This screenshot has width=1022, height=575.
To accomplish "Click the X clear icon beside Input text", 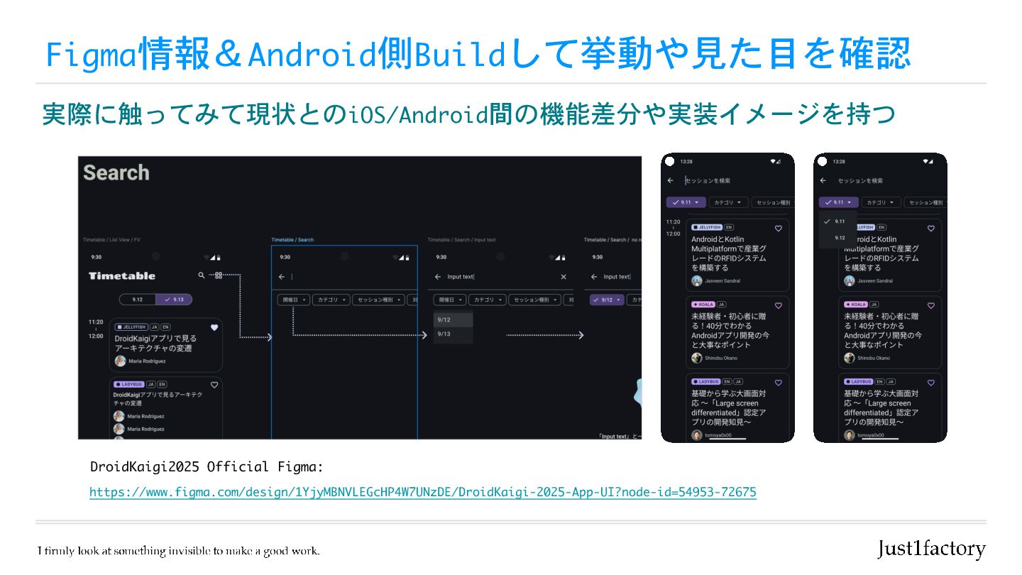I will [x=564, y=277].
